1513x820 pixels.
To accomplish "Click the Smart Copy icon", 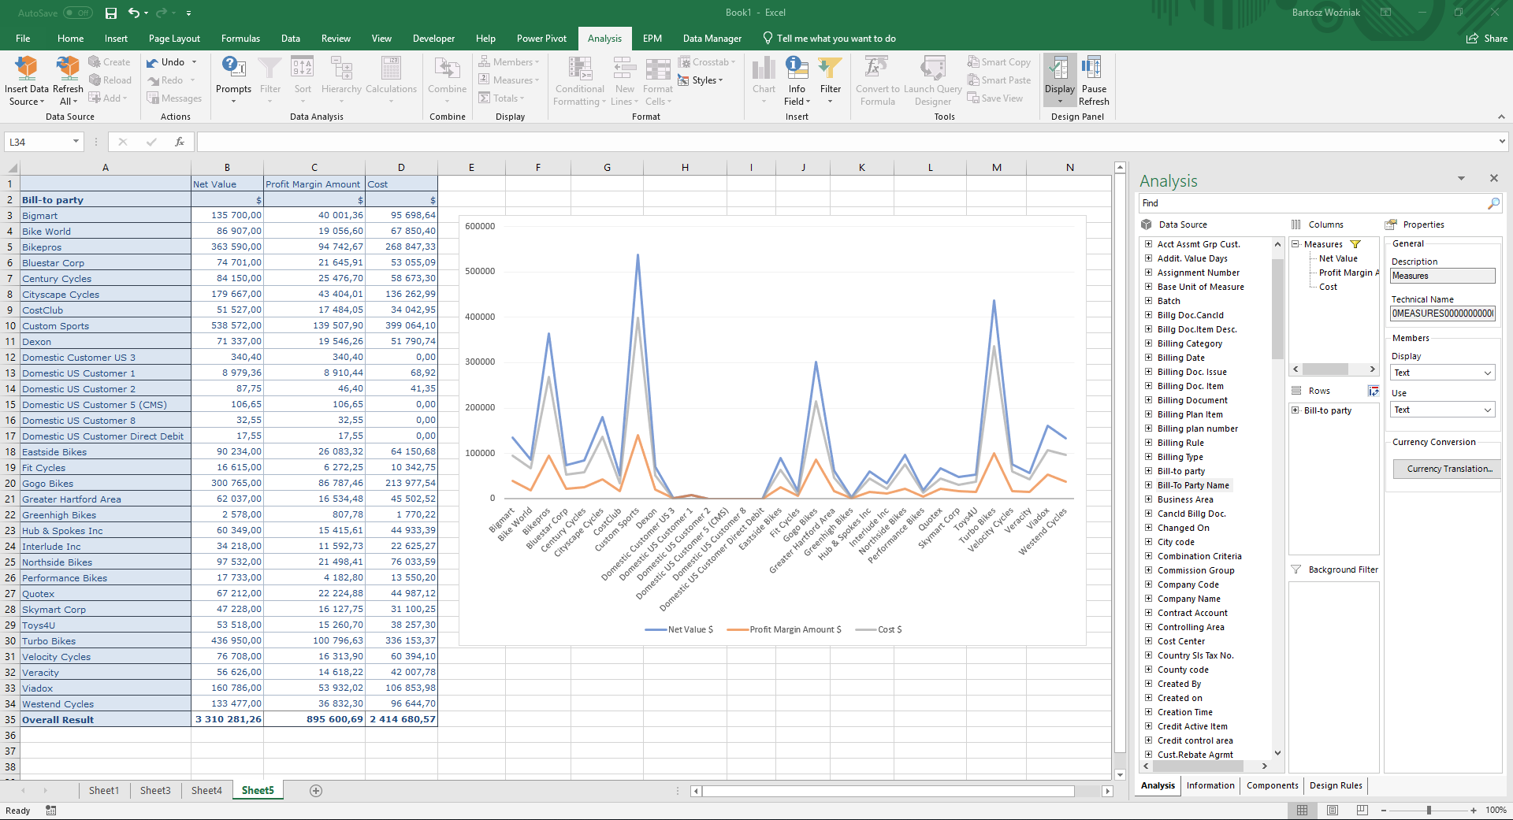I will point(998,61).
